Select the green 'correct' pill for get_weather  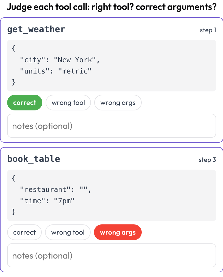(25, 103)
